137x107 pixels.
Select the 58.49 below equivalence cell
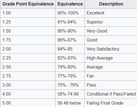(70, 103)
